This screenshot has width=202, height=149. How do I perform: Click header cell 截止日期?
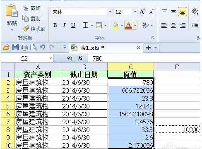click(84, 74)
